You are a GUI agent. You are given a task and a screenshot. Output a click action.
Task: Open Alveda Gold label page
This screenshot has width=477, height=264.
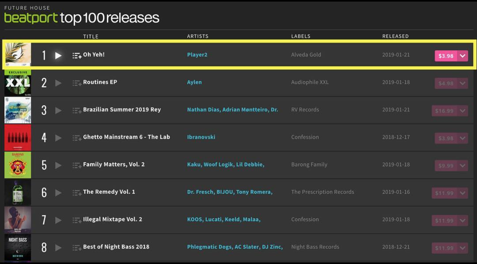coord(306,55)
